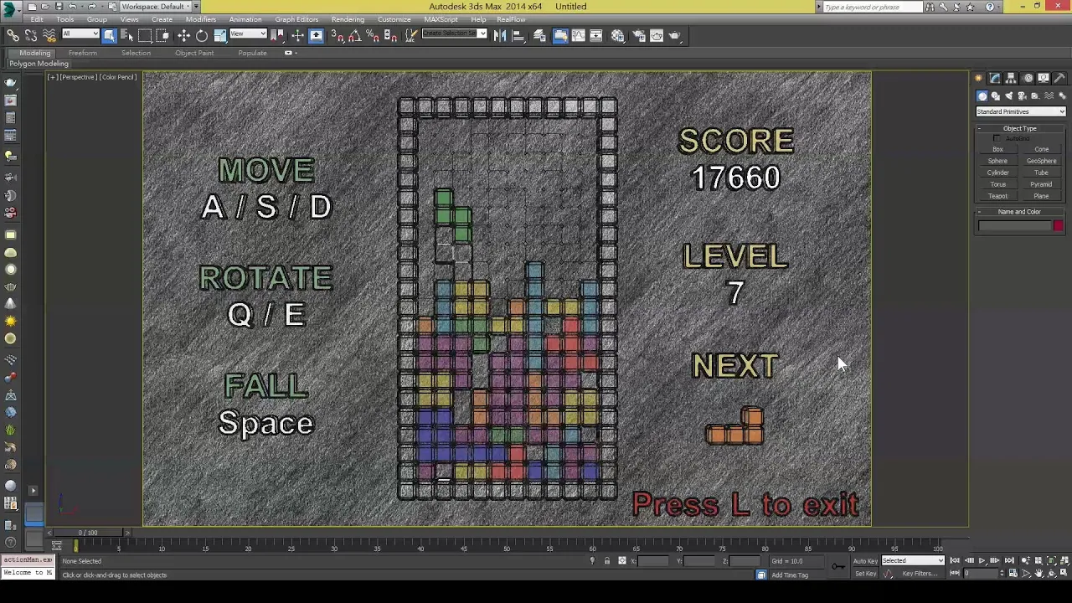Screen dimensions: 1072x603
Task: Open the Curve Editor from toolbar
Action: [579, 35]
